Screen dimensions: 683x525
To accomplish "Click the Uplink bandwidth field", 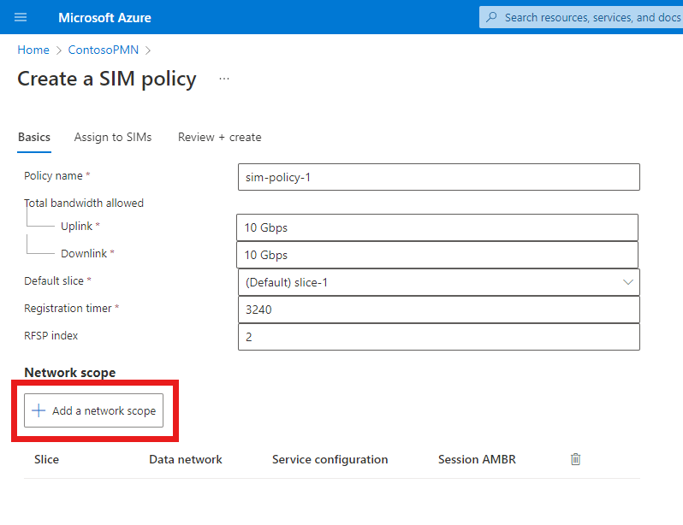I will click(437, 227).
